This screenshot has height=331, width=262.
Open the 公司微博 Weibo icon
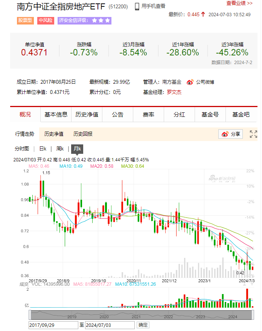(190, 82)
